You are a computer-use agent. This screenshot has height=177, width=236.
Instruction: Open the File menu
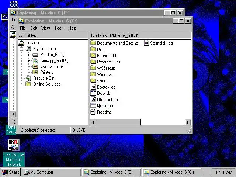pyautogui.click(x=23, y=28)
